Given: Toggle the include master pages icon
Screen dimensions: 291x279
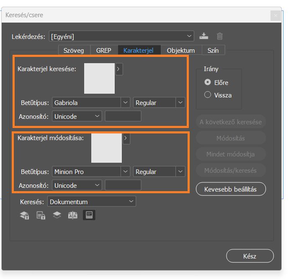Looking at the screenshot, I should (73, 215).
